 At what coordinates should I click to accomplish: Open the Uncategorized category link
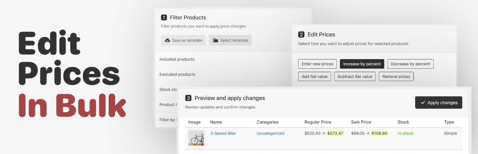pos(270,133)
